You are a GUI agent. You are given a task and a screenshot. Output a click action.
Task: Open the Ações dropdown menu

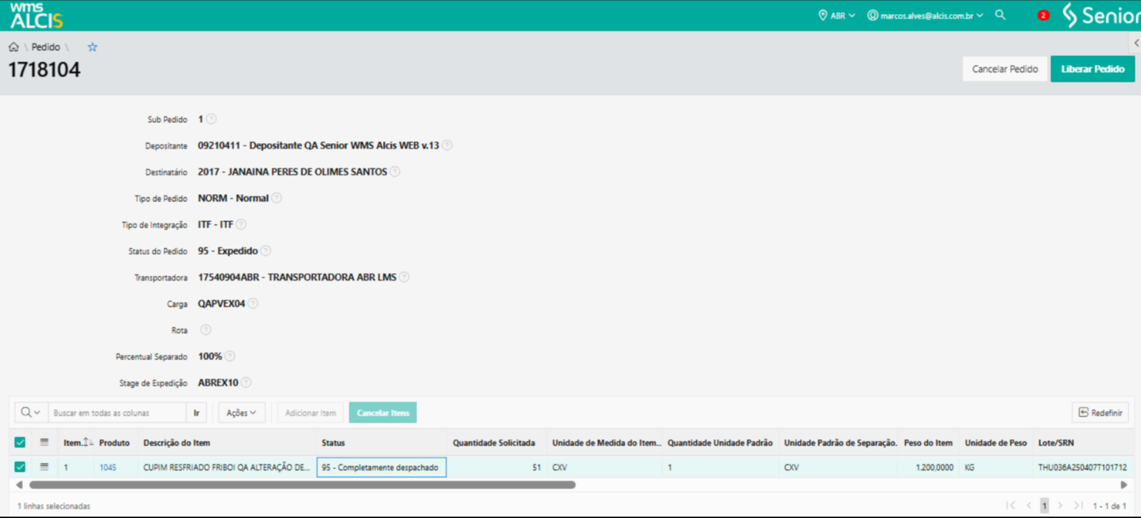pyautogui.click(x=241, y=413)
